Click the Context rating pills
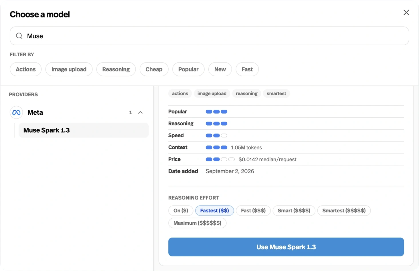The height and width of the screenshot is (271, 419). pos(217,148)
